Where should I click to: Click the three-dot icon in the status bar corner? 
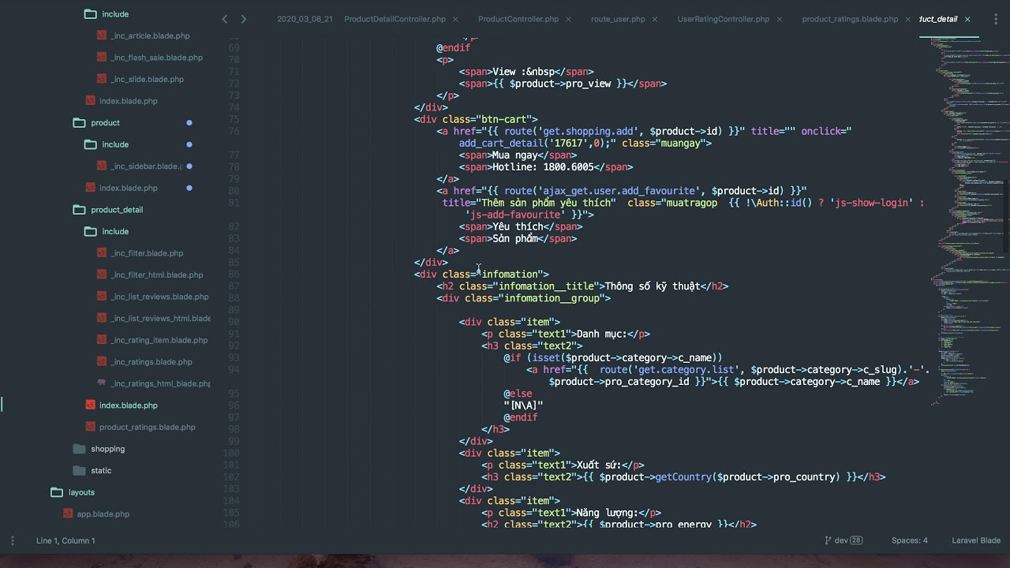click(12, 540)
